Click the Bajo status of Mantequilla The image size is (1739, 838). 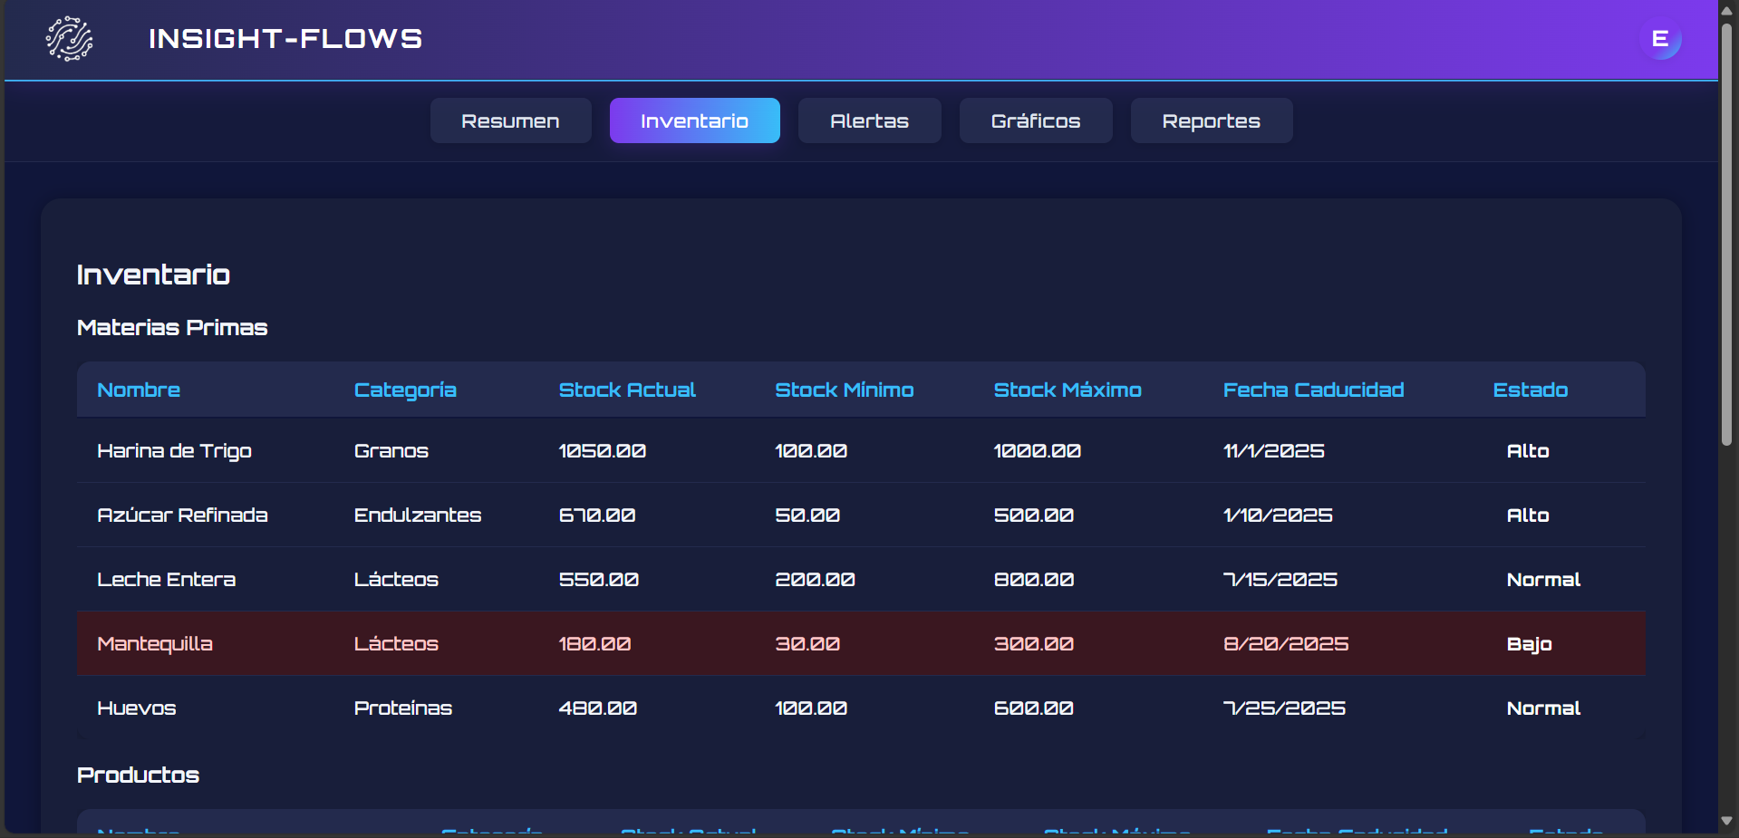pos(1529,644)
